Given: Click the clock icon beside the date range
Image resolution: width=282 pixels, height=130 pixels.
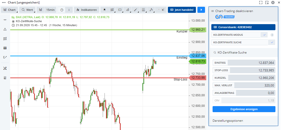Looking at the screenshot, I should click(x=13, y=25).
